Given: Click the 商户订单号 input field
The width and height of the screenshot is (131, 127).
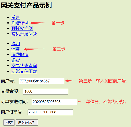Looking at the screenshot, I should [x=50, y=112].
